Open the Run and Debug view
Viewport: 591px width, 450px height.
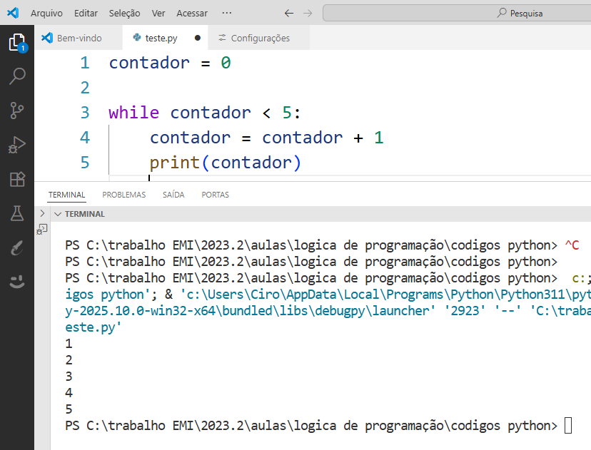[x=17, y=145]
